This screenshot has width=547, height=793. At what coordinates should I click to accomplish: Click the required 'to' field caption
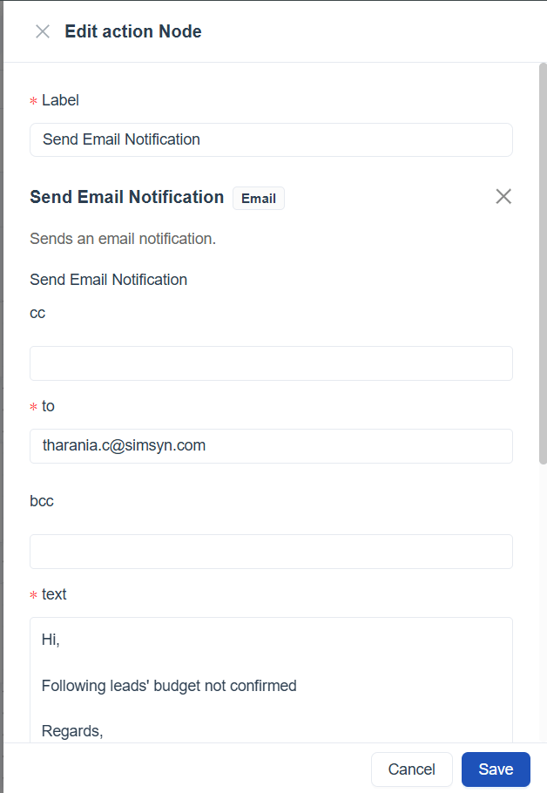coord(48,406)
